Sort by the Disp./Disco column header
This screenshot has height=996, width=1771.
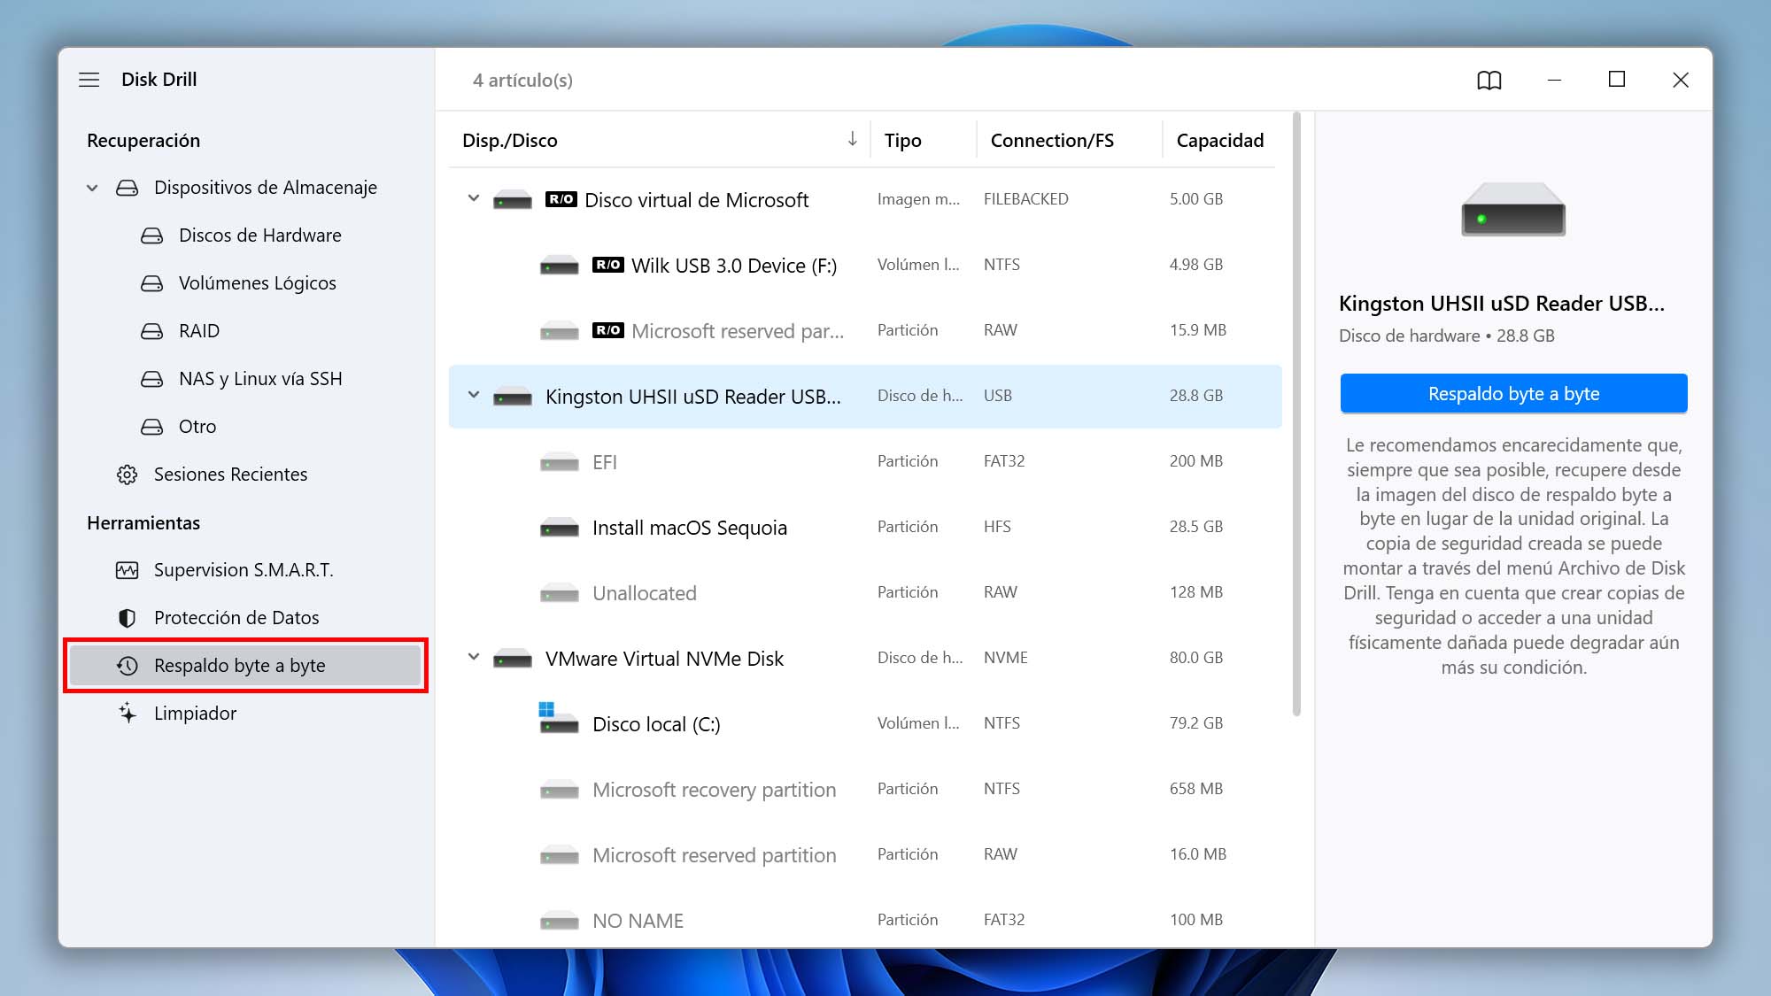pyautogui.click(x=509, y=141)
